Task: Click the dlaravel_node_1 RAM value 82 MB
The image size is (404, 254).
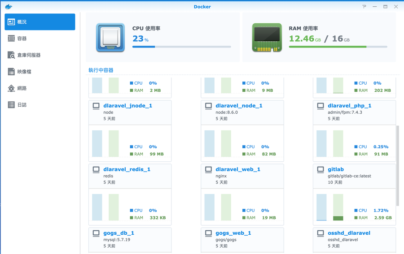Action: [269, 154]
